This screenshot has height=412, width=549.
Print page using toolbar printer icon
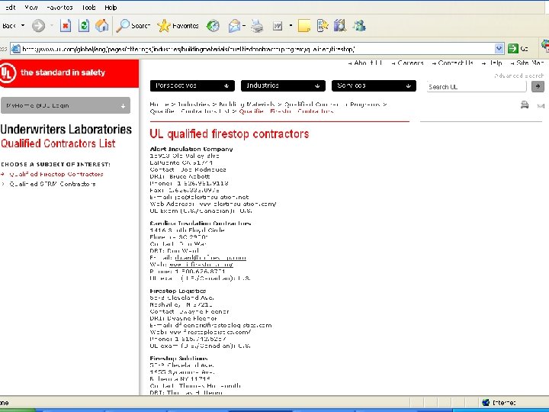click(x=257, y=26)
